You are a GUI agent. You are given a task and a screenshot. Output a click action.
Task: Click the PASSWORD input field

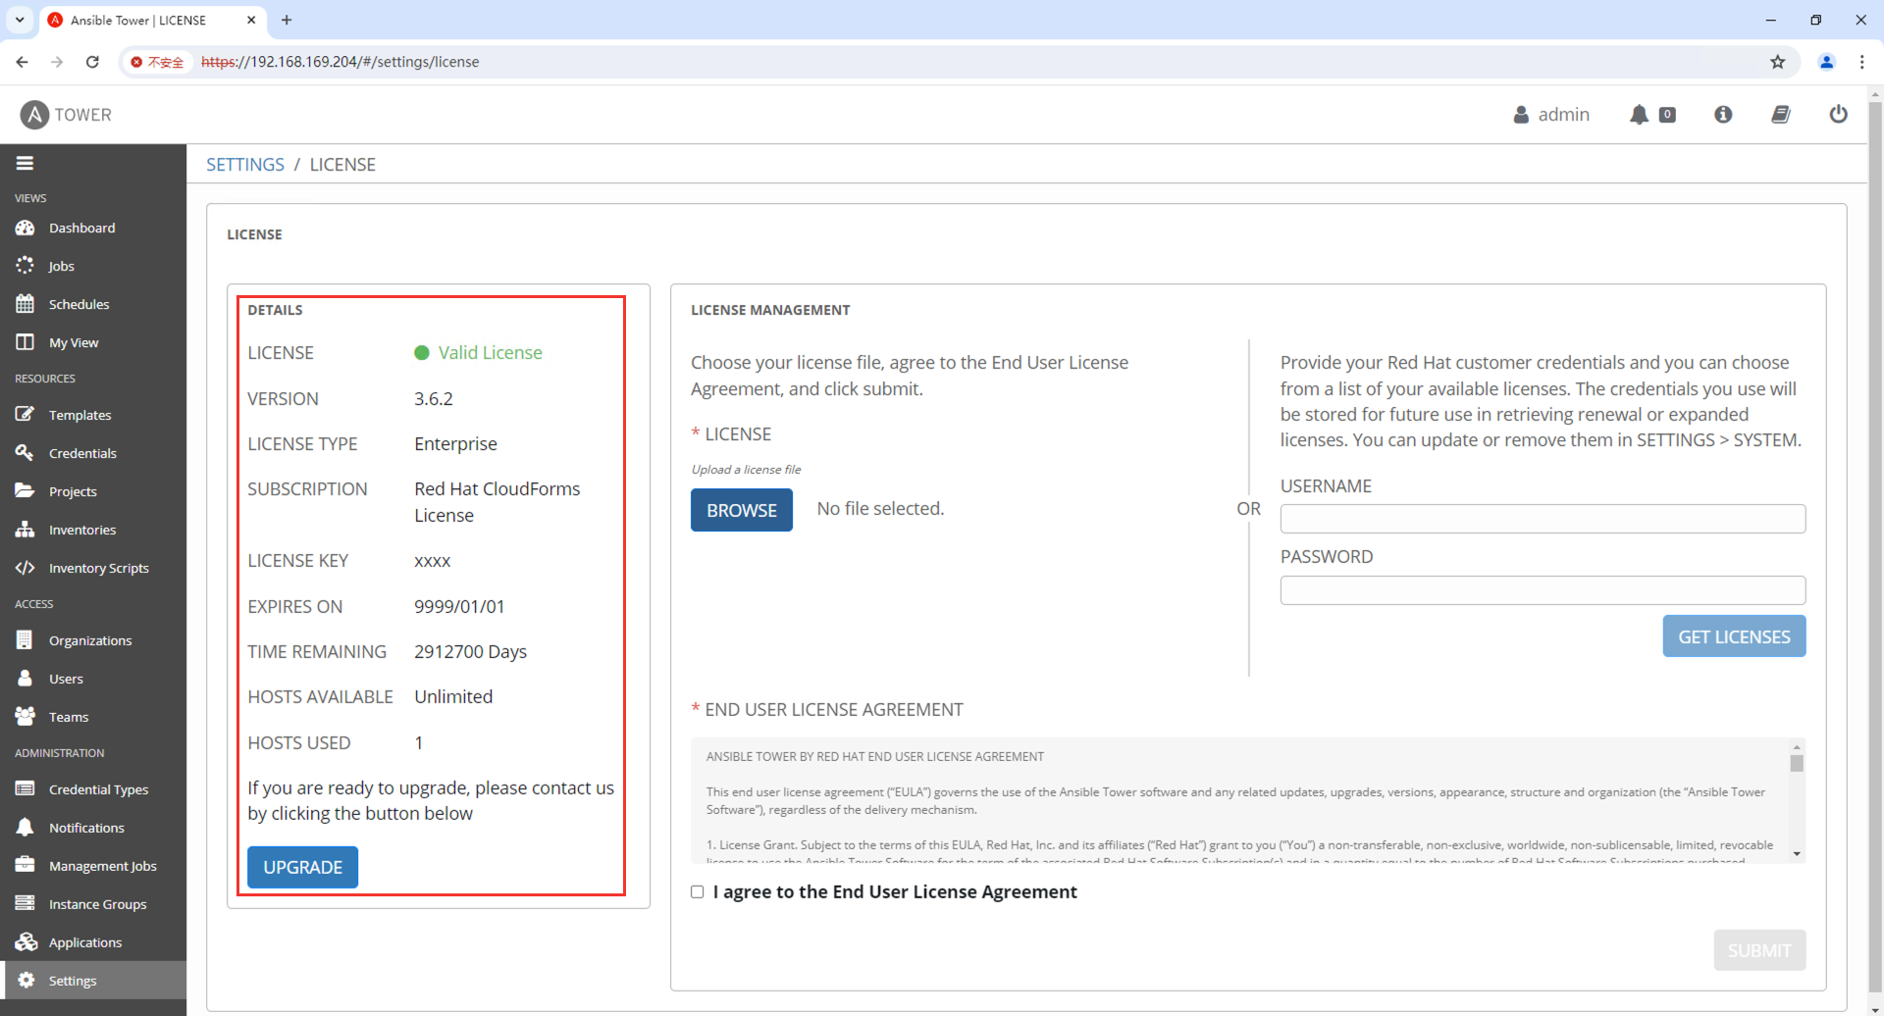(1543, 590)
